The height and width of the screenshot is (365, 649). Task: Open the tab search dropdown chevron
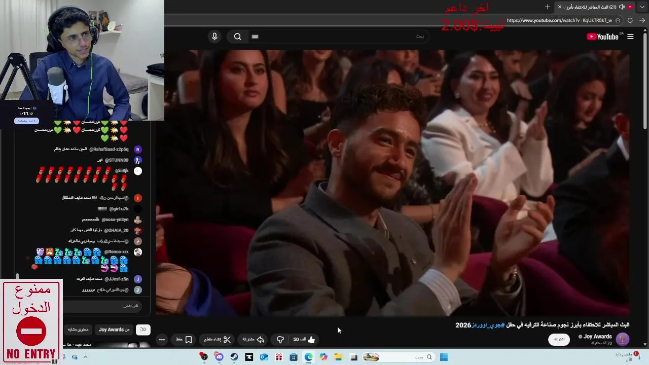click(642, 7)
